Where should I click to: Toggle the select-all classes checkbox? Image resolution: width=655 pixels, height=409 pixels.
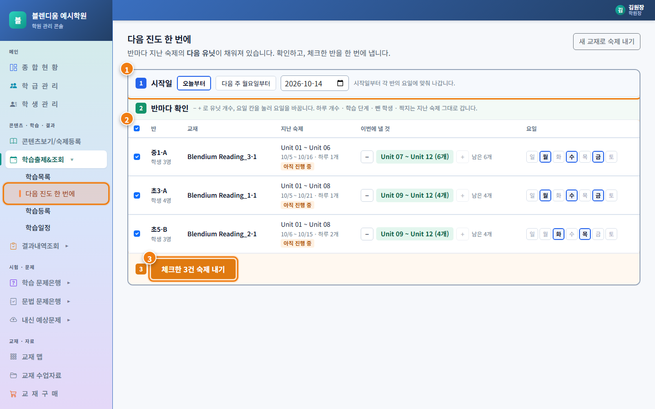(137, 129)
